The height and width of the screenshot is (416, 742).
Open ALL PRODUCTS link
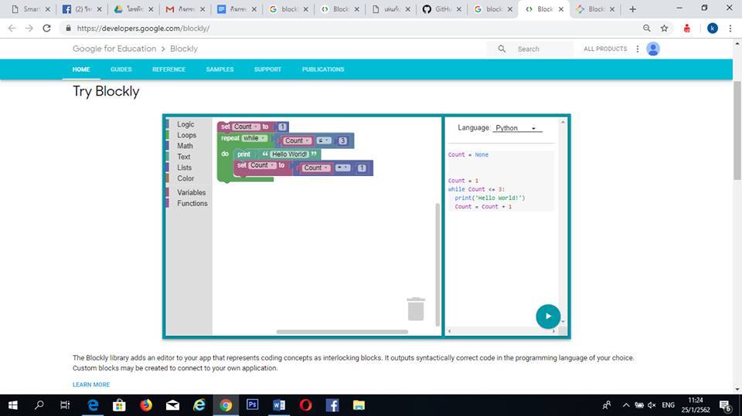click(x=605, y=49)
